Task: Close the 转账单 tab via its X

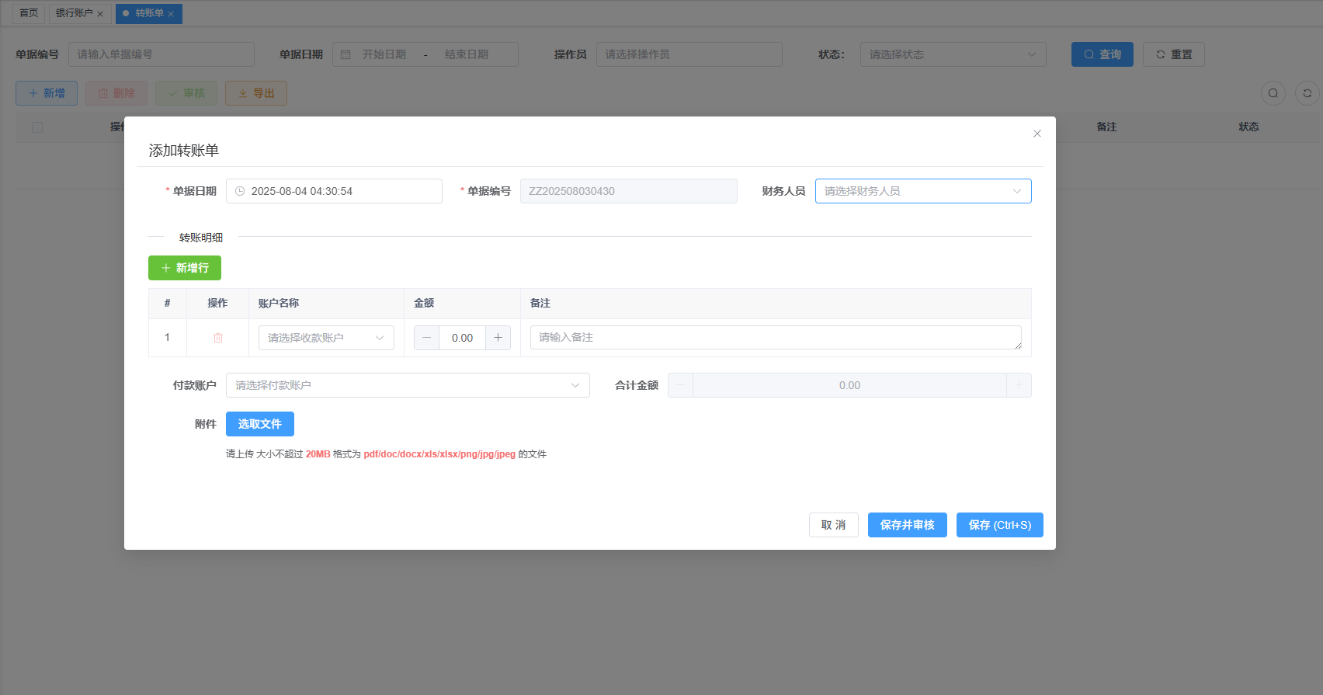Action: [171, 14]
